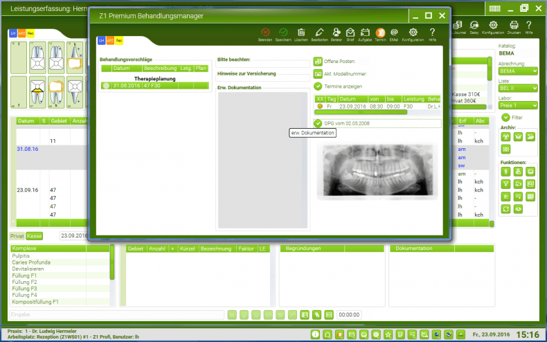This screenshot has width=547, height=342.
Task: Click Hilfe question mark in Behandlungsmanager
Action: click(432, 33)
